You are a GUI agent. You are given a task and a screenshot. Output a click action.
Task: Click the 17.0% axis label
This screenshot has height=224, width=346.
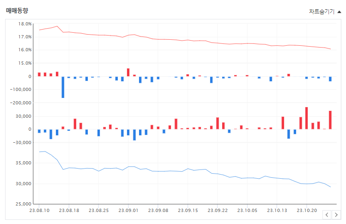click(x=25, y=37)
